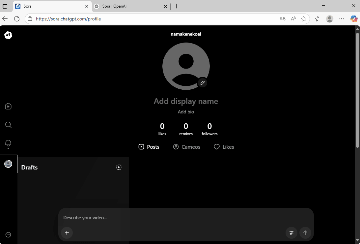Select the Posts tab
The image size is (360, 244).
[x=149, y=147]
